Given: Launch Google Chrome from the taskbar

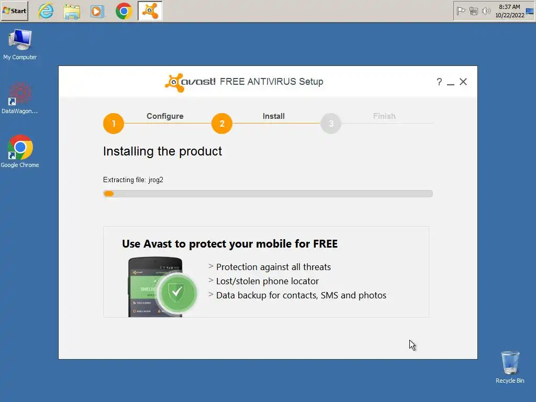Looking at the screenshot, I should [x=124, y=11].
